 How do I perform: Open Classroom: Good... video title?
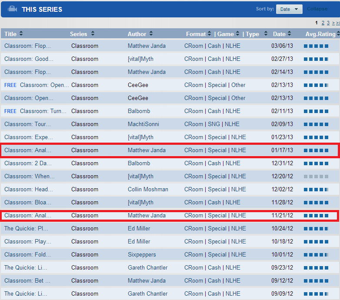pyautogui.click(x=29, y=59)
